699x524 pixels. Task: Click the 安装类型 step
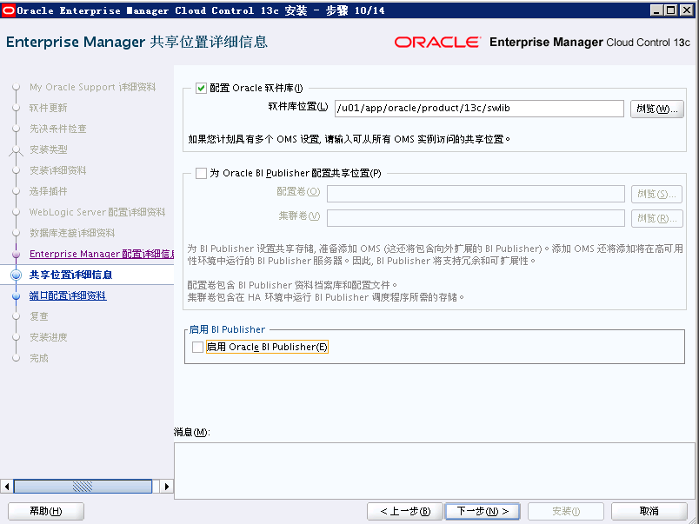pyautogui.click(x=48, y=149)
